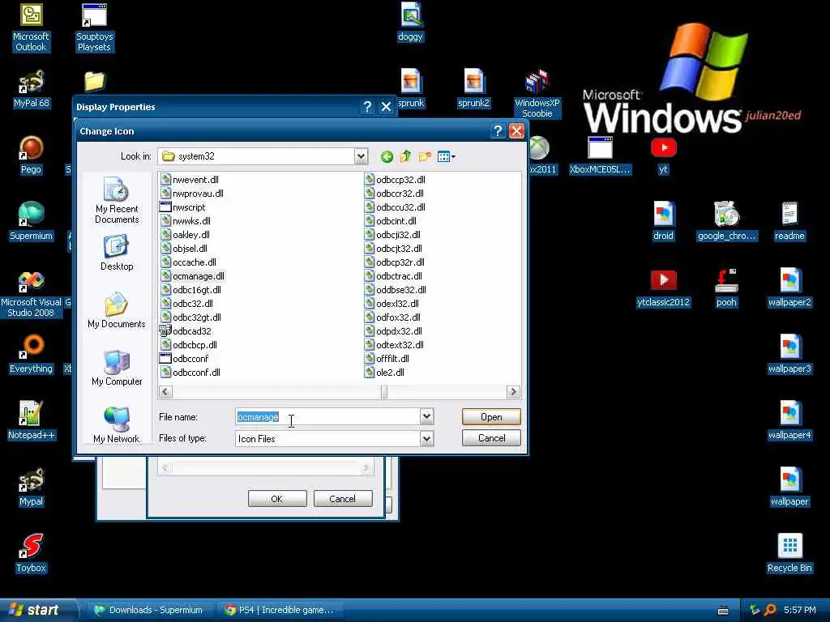This screenshot has width=830, height=622.
Task: Switch to PS4 Incredible game taskbar window
Action: [280, 610]
